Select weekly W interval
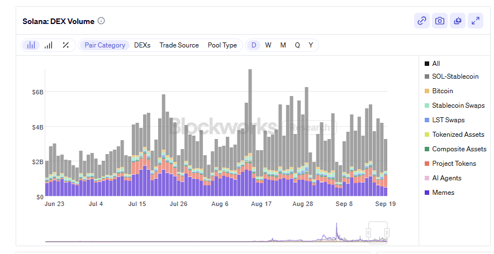Image resolution: width=494 pixels, height=254 pixels. pyautogui.click(x=268, y=45)
